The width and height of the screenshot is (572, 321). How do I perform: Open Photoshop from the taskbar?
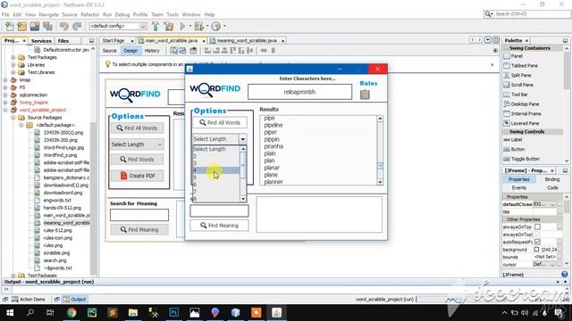point(174,313)
